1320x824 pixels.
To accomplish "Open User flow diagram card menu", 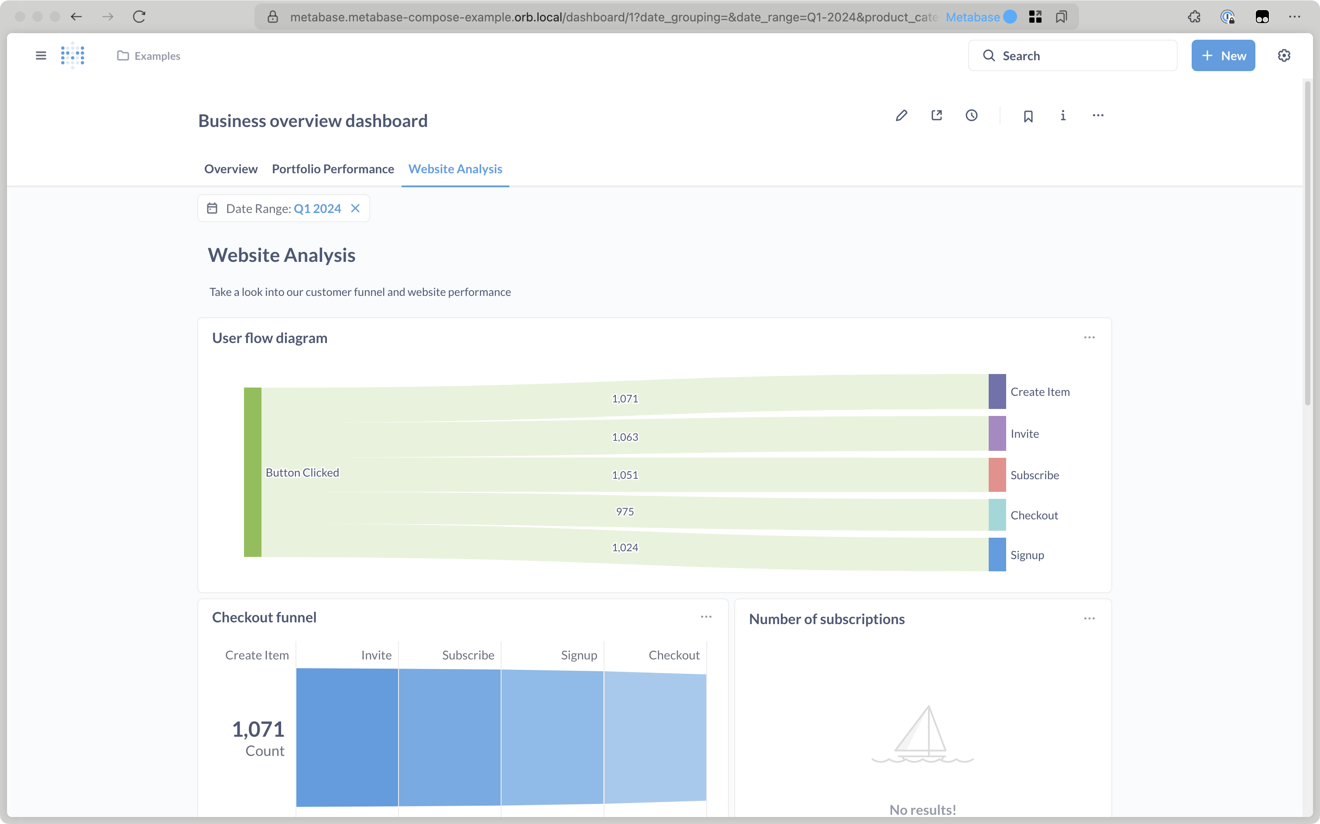I will (x=1089, y=338).
